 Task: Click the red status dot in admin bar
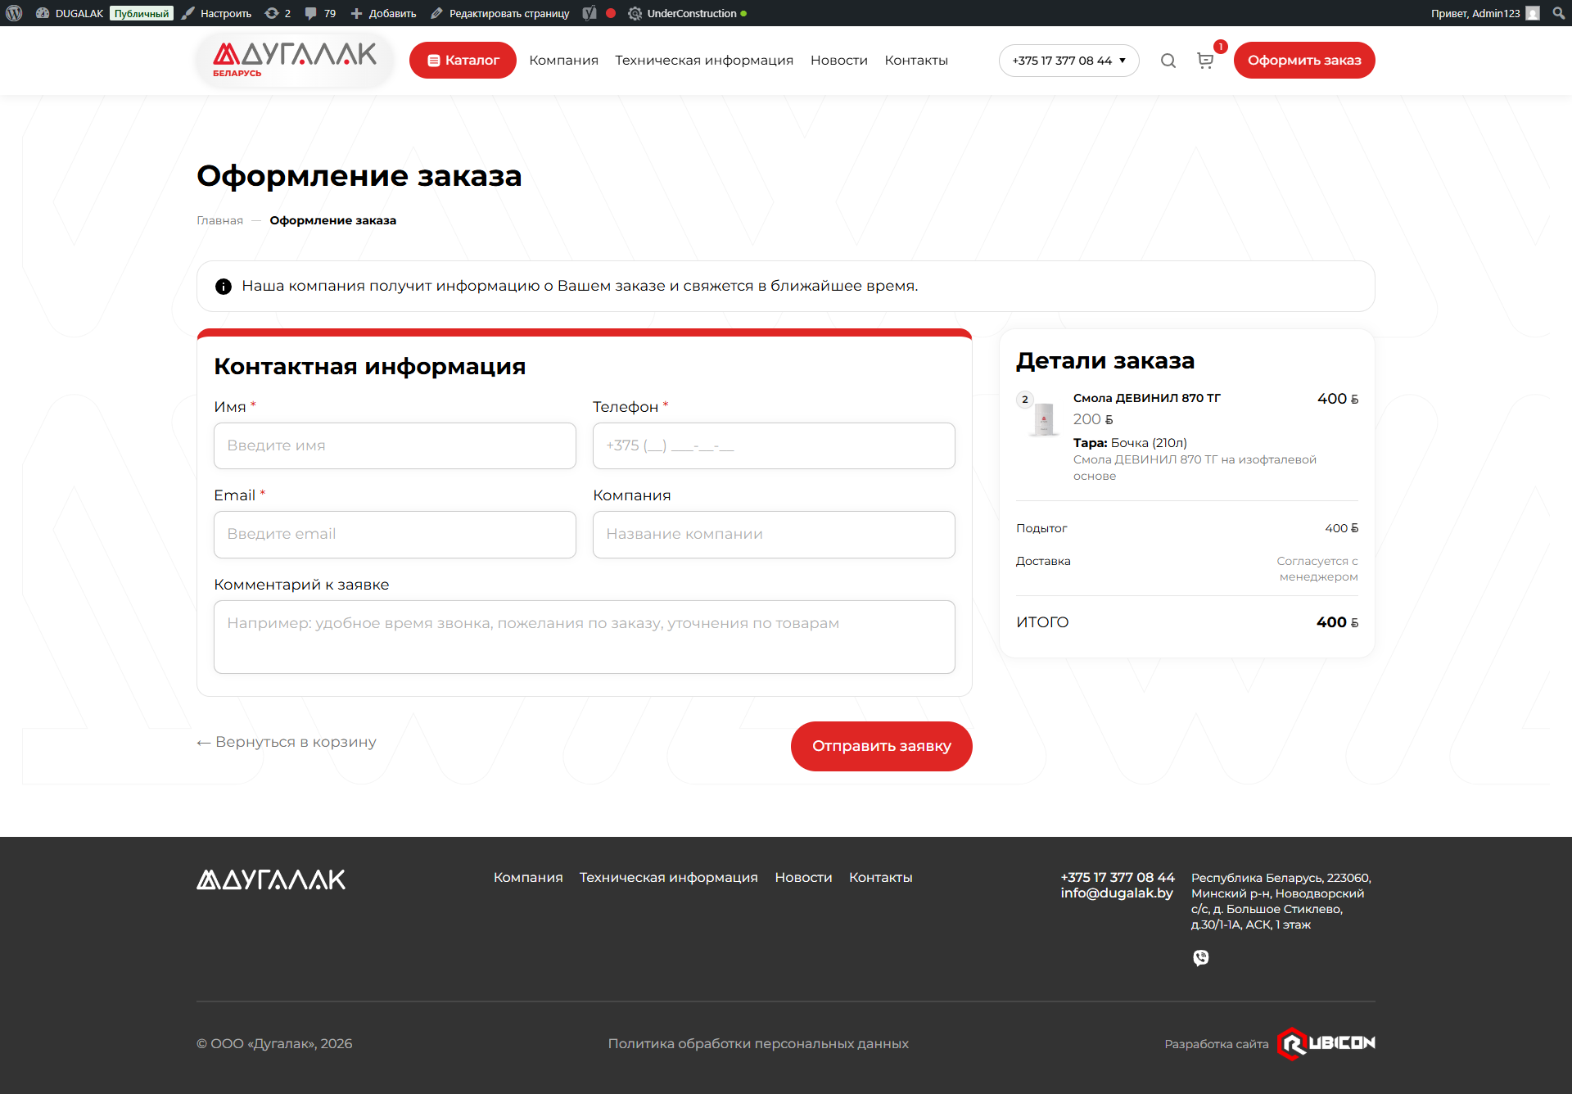[611, 13]
